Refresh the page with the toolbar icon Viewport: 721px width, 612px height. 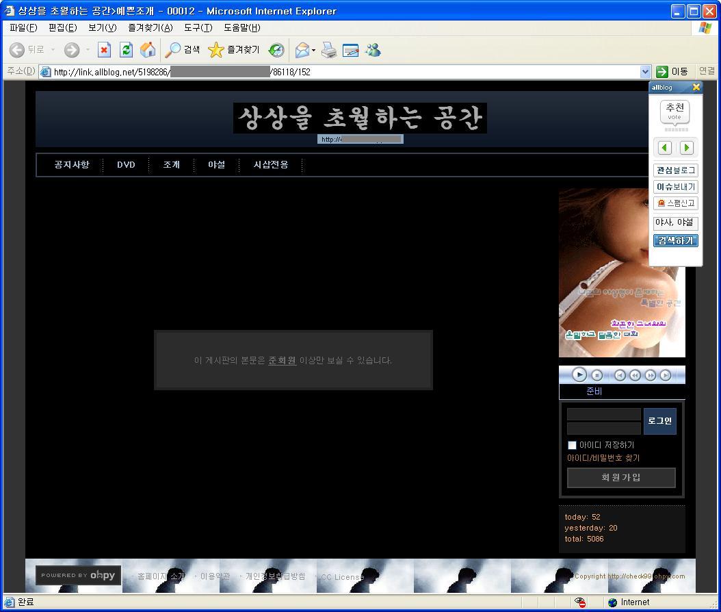coord(126,50)
